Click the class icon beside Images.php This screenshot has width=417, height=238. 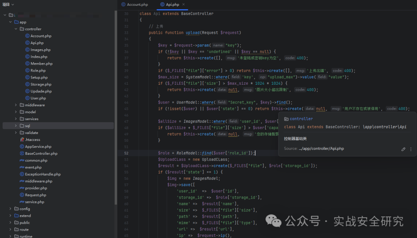tap(27, 50)
